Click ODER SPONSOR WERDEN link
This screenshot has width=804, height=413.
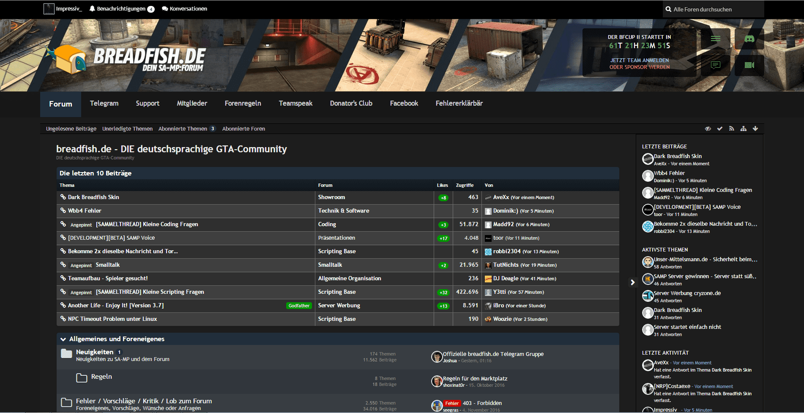pyautogui.click(x=639, y=67)
